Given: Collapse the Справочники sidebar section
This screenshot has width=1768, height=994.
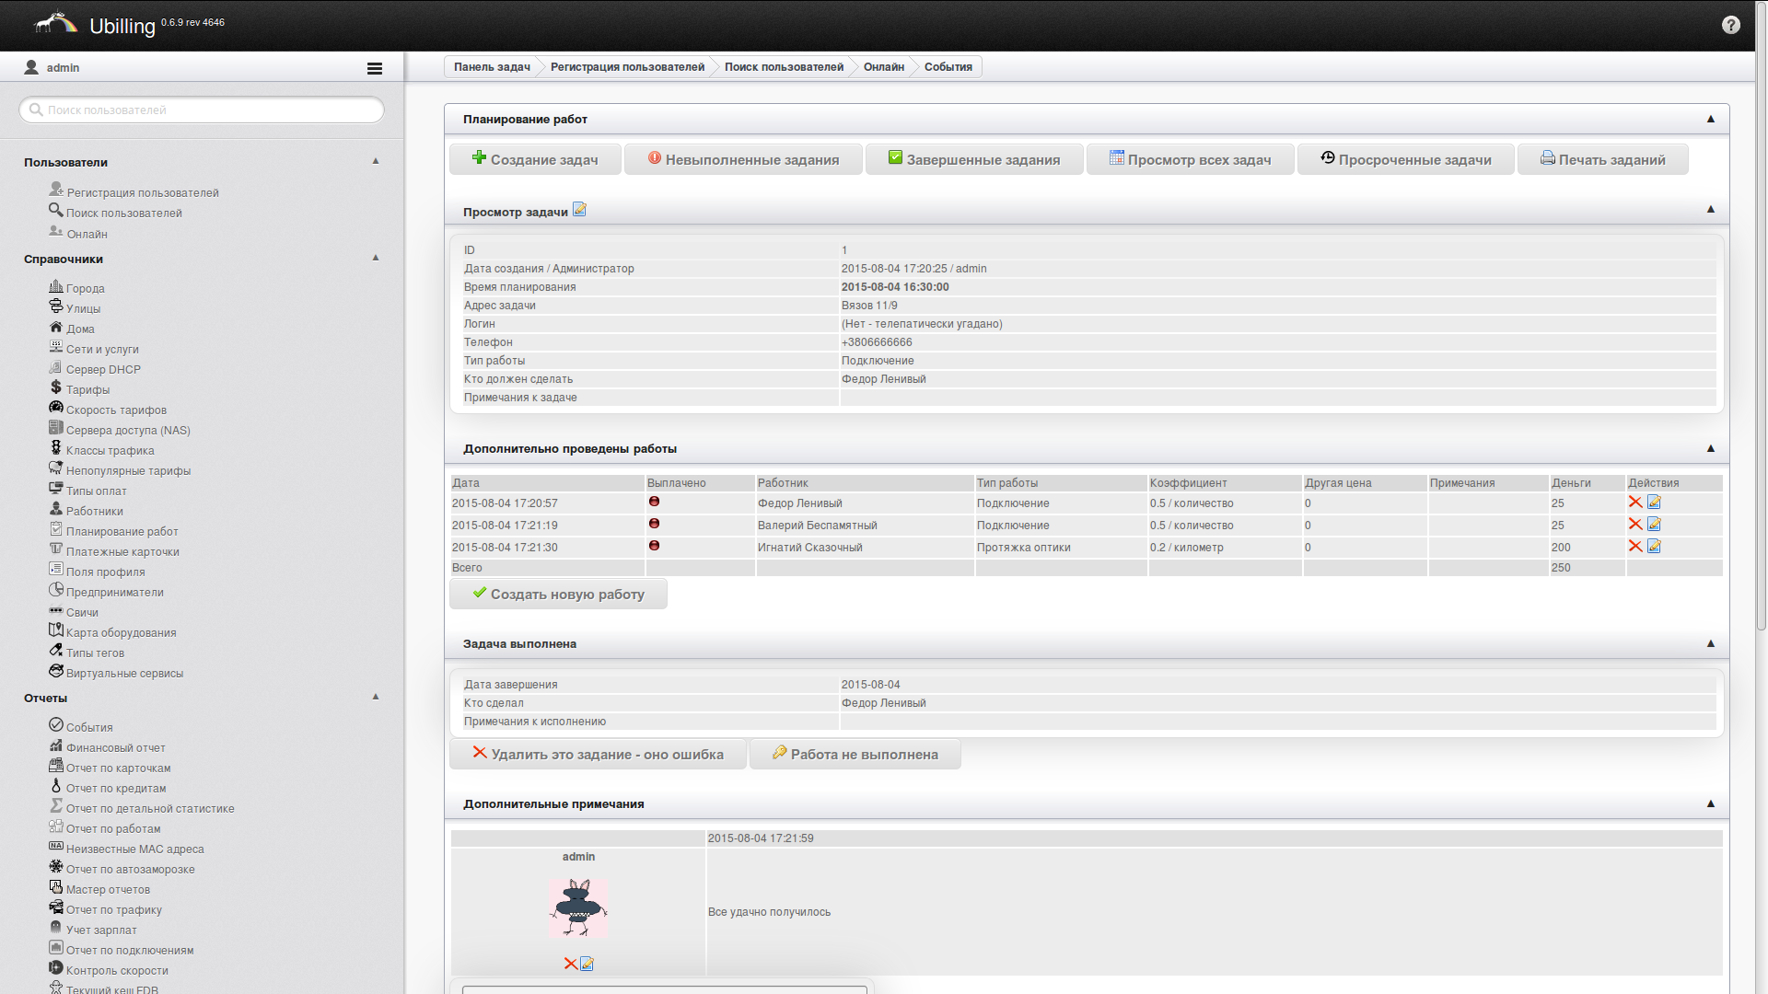Looking at the screenshot, I should 376,258.
